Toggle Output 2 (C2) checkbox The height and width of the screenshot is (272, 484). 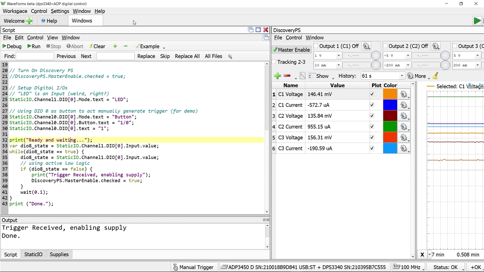[385, 46]
